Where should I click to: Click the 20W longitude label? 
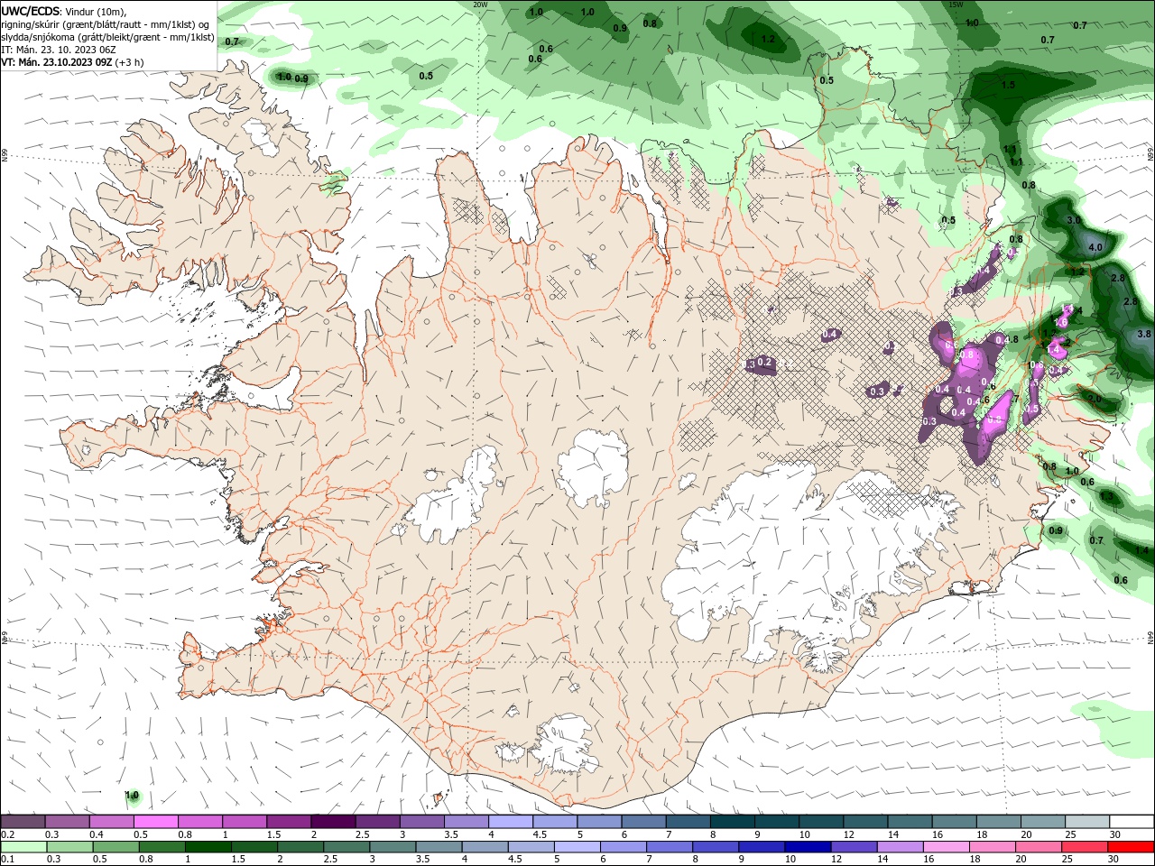point(480,5)
